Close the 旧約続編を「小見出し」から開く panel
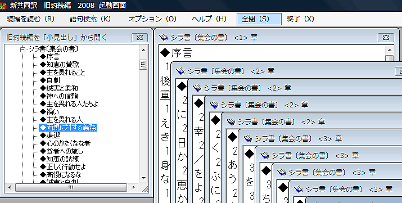Screen dimensions: 402x203 click(140, 38)
